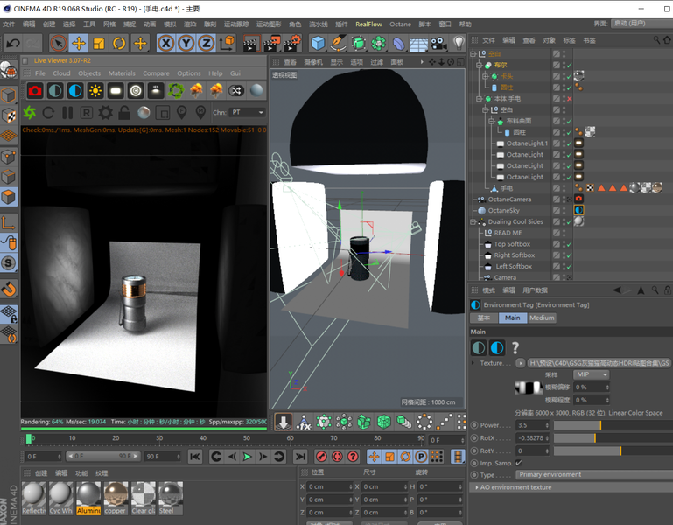Open the Chn PT kernel dropdown

tap(248, 113)
